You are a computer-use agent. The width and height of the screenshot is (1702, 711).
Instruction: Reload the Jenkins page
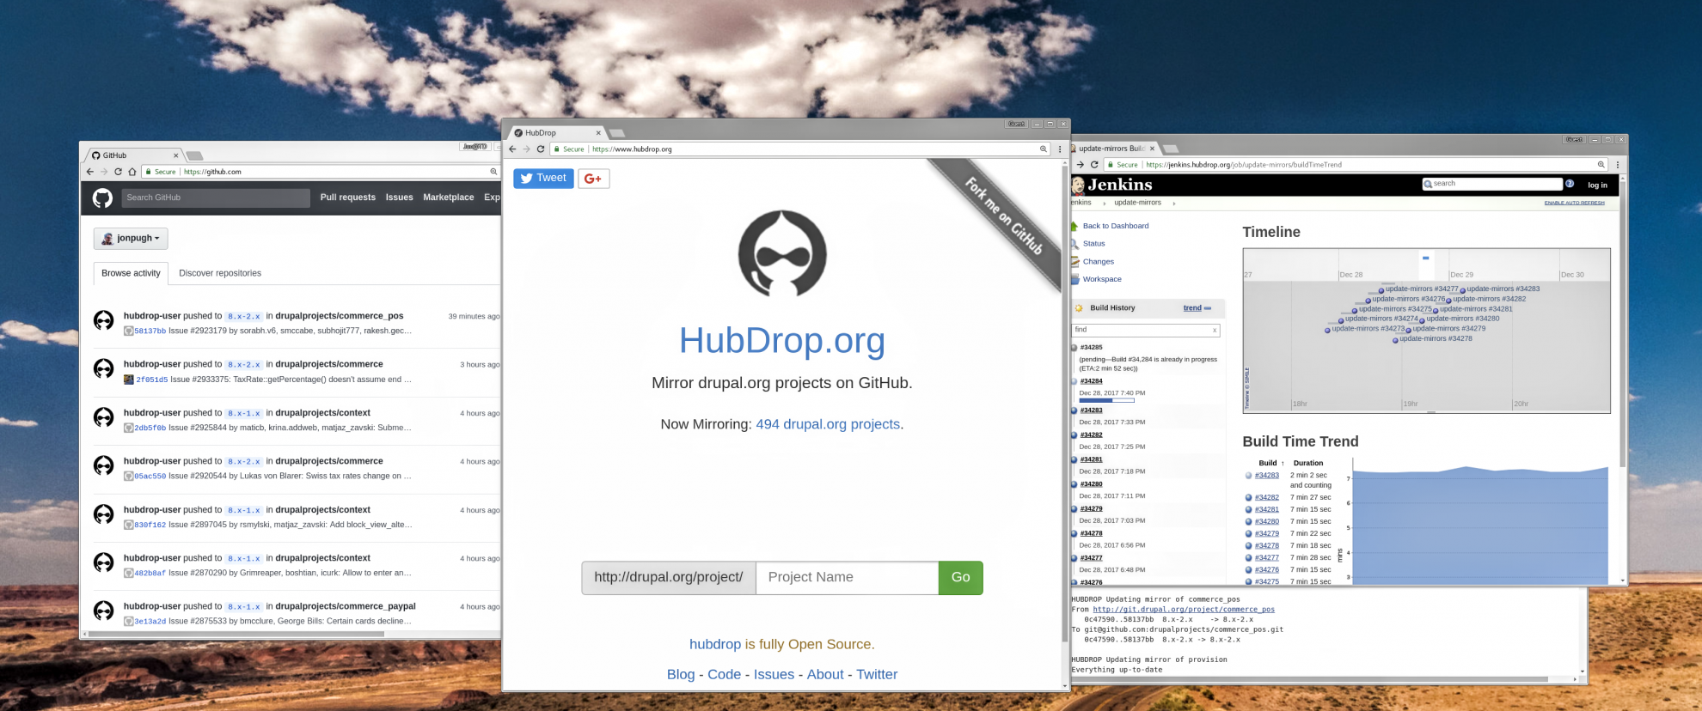[x=1094, y=164]
